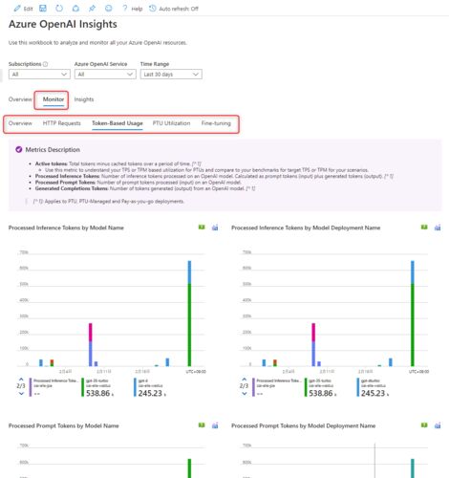Click blue gpt-4 legend swatch in Model Name chart

(135, 387)
